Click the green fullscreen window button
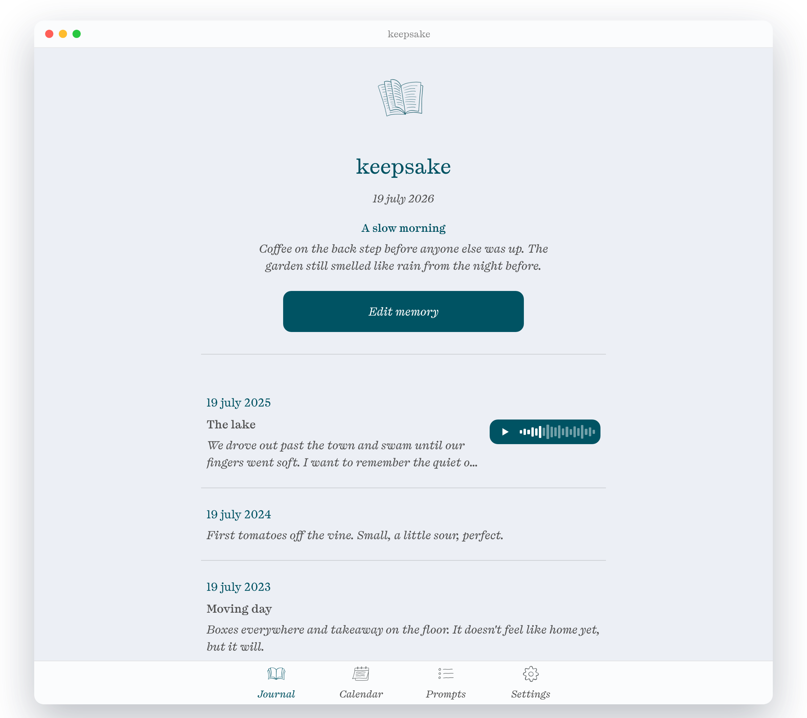Screen dimensions: 807x718 [77, 34]
